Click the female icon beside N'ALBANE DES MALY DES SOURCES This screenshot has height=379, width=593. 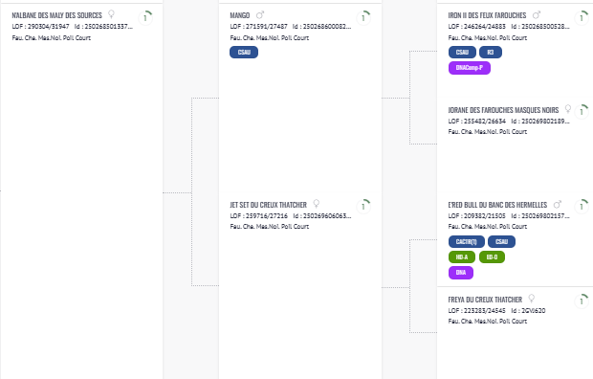(x=111, y=14)
